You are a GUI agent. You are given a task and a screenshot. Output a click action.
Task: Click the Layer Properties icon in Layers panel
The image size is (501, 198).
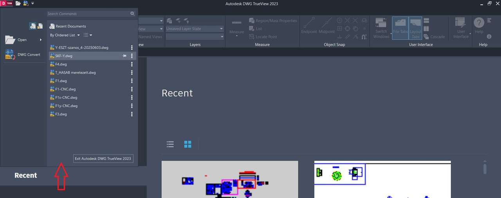pos(169,21)
